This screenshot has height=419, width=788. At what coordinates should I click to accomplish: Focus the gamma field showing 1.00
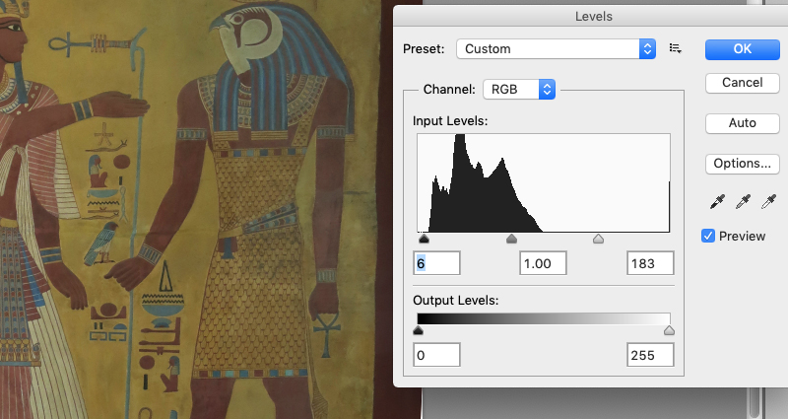(x=543, y=263)
